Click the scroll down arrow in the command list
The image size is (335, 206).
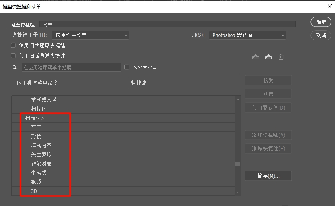[x=238, y=192]
